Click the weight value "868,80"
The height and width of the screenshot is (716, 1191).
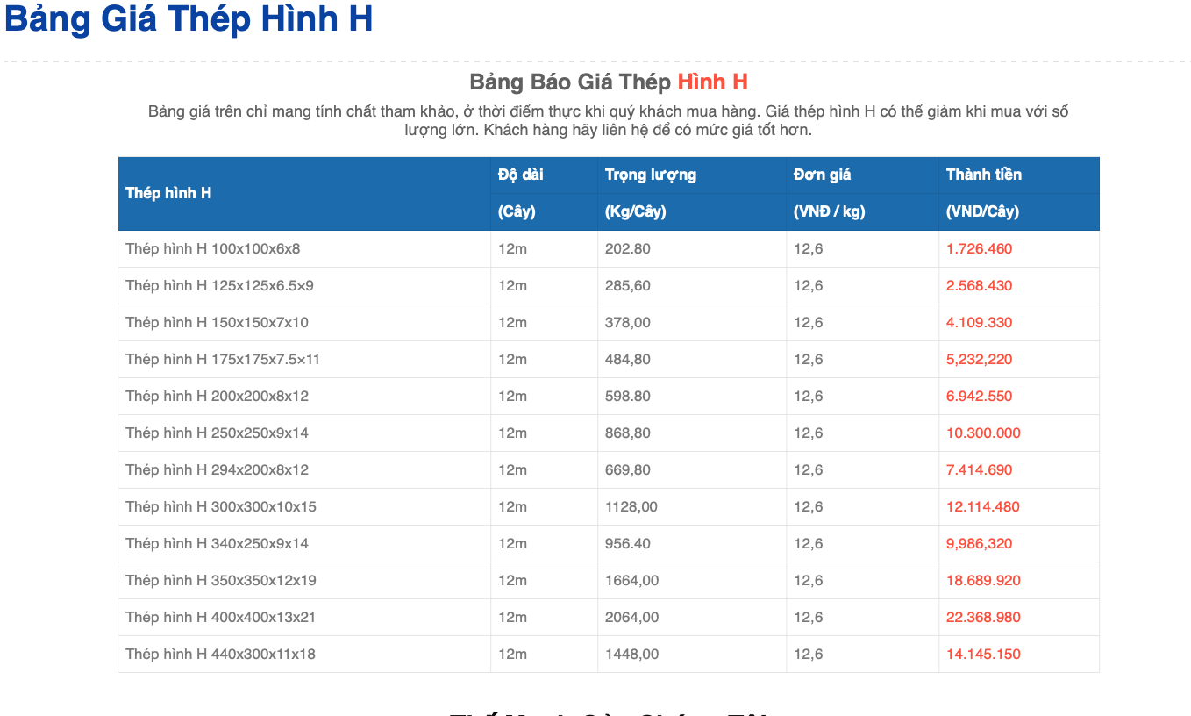click(x=628, y=433)
